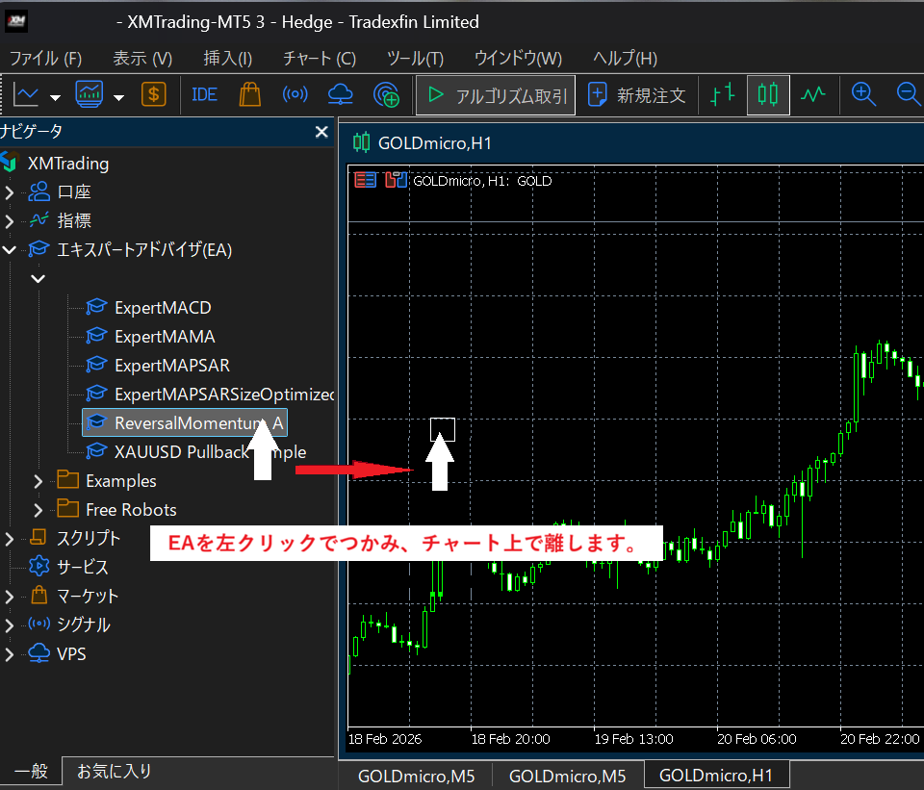Click the VPS cloud toolbar icon
The image size is (924, 790).
tap(340, 95)
